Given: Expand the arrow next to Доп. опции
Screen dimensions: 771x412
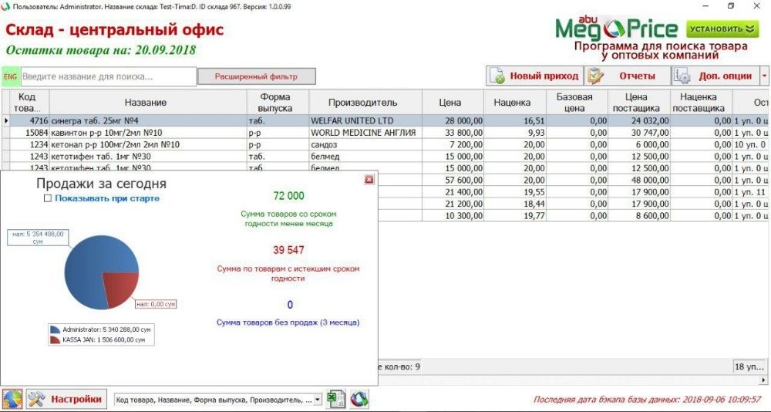Looking at the screenshot, I should point(764,76).
